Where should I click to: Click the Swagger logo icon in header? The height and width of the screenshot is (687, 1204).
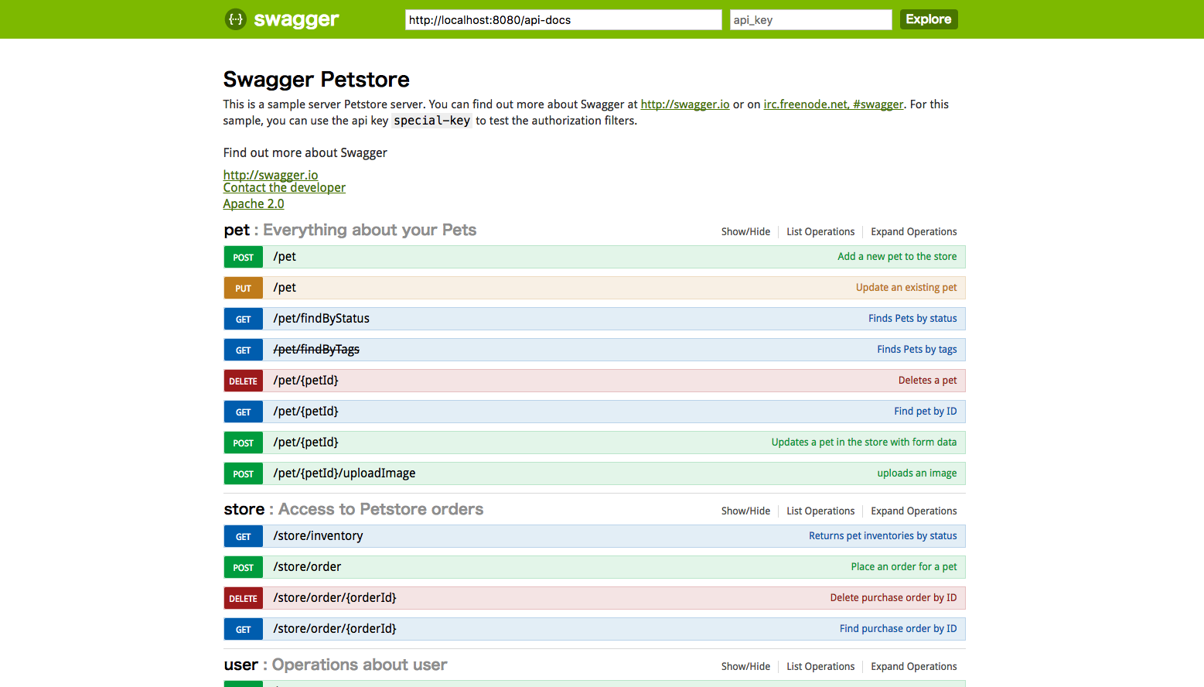235,19
